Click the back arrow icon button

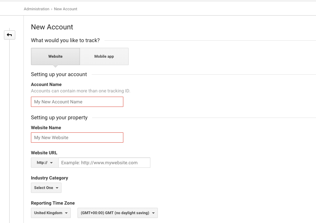10,35
